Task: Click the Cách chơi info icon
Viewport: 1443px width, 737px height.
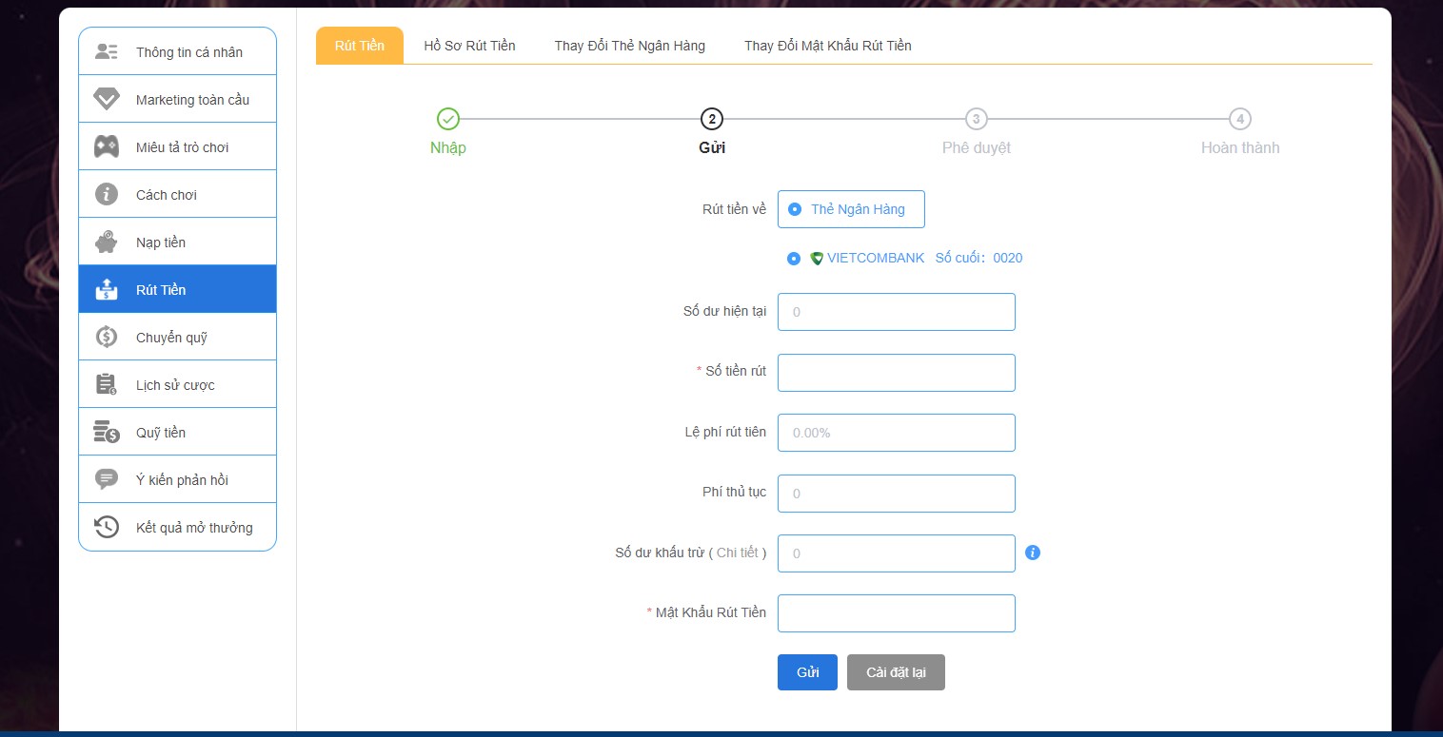Action: (107, 194)
